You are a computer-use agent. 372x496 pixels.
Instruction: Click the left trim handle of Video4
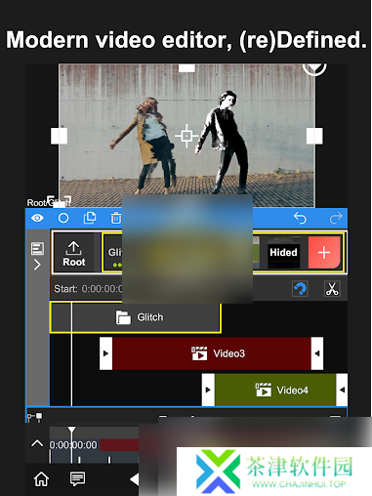208,390
